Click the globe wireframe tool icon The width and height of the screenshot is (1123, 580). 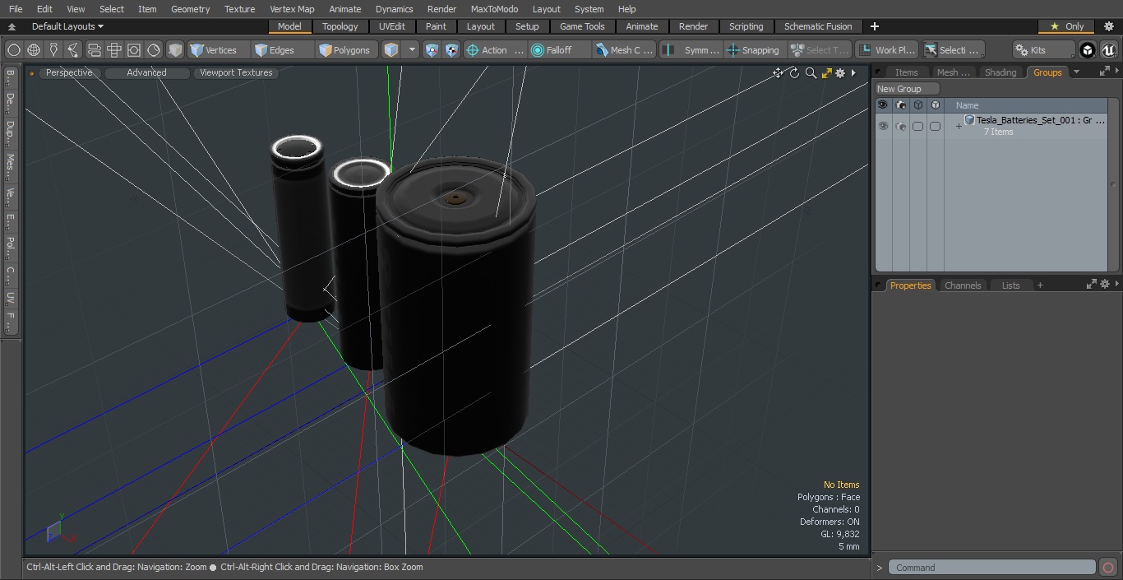[x=34, y=50]
